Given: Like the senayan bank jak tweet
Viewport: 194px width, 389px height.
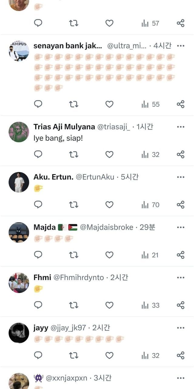Looking at the screenshot, I should pos(109,104).
